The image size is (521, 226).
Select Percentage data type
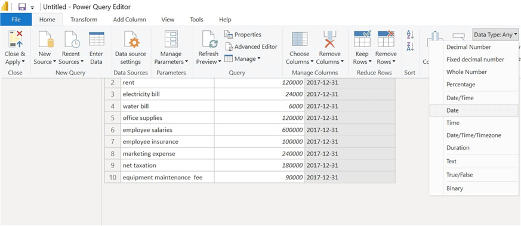coord(473,85)
